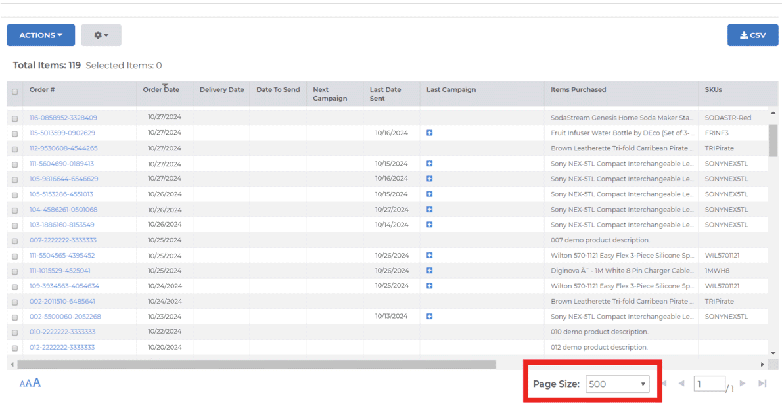Screen dimensions: 782x410
Task: Expand campaign details for order 115-5013599-0902629
Action: coord(429,133)
